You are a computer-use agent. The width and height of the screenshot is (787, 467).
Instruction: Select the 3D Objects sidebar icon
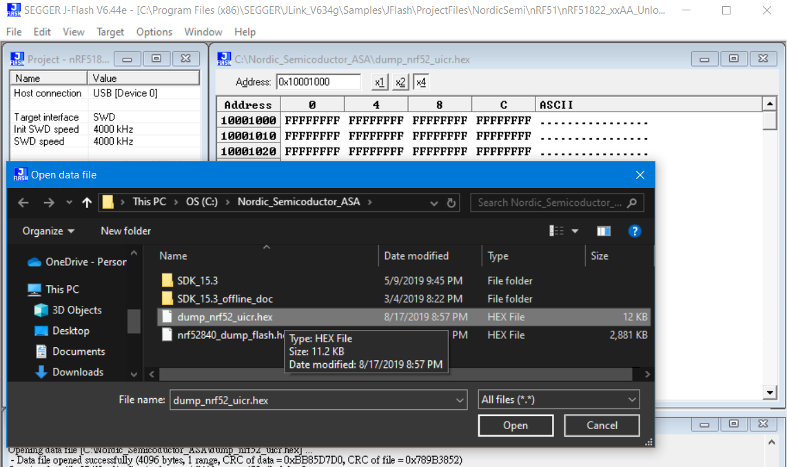click(x=41, y=310)
